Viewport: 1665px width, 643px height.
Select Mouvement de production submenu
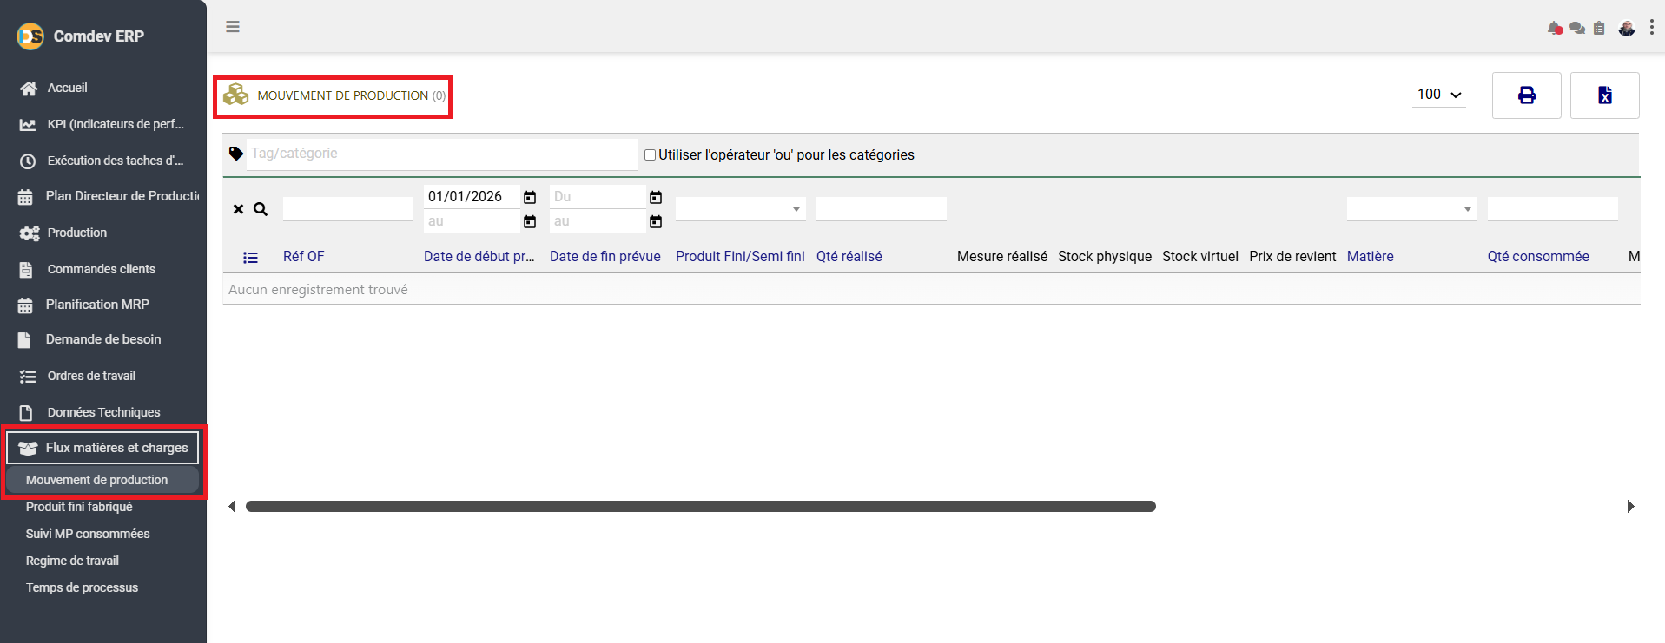click(x=102, y=480)
